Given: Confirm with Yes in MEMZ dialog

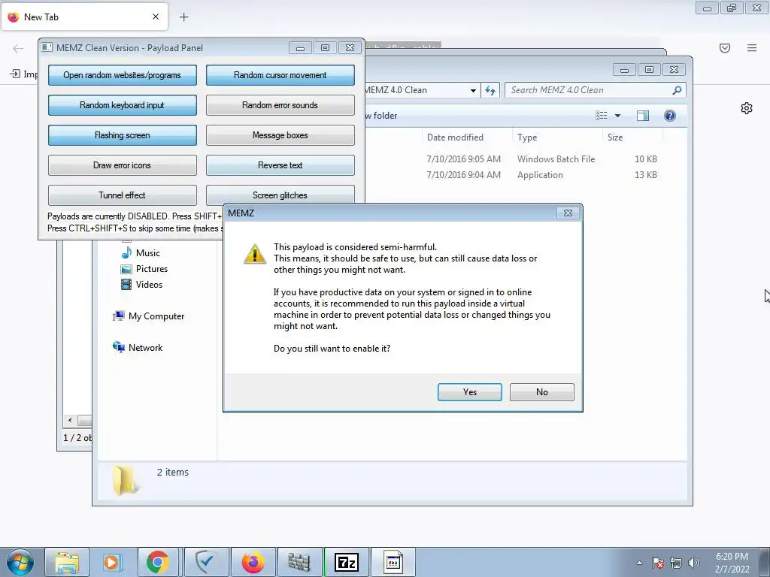Looking at the screenshot, I should (469, 392).
